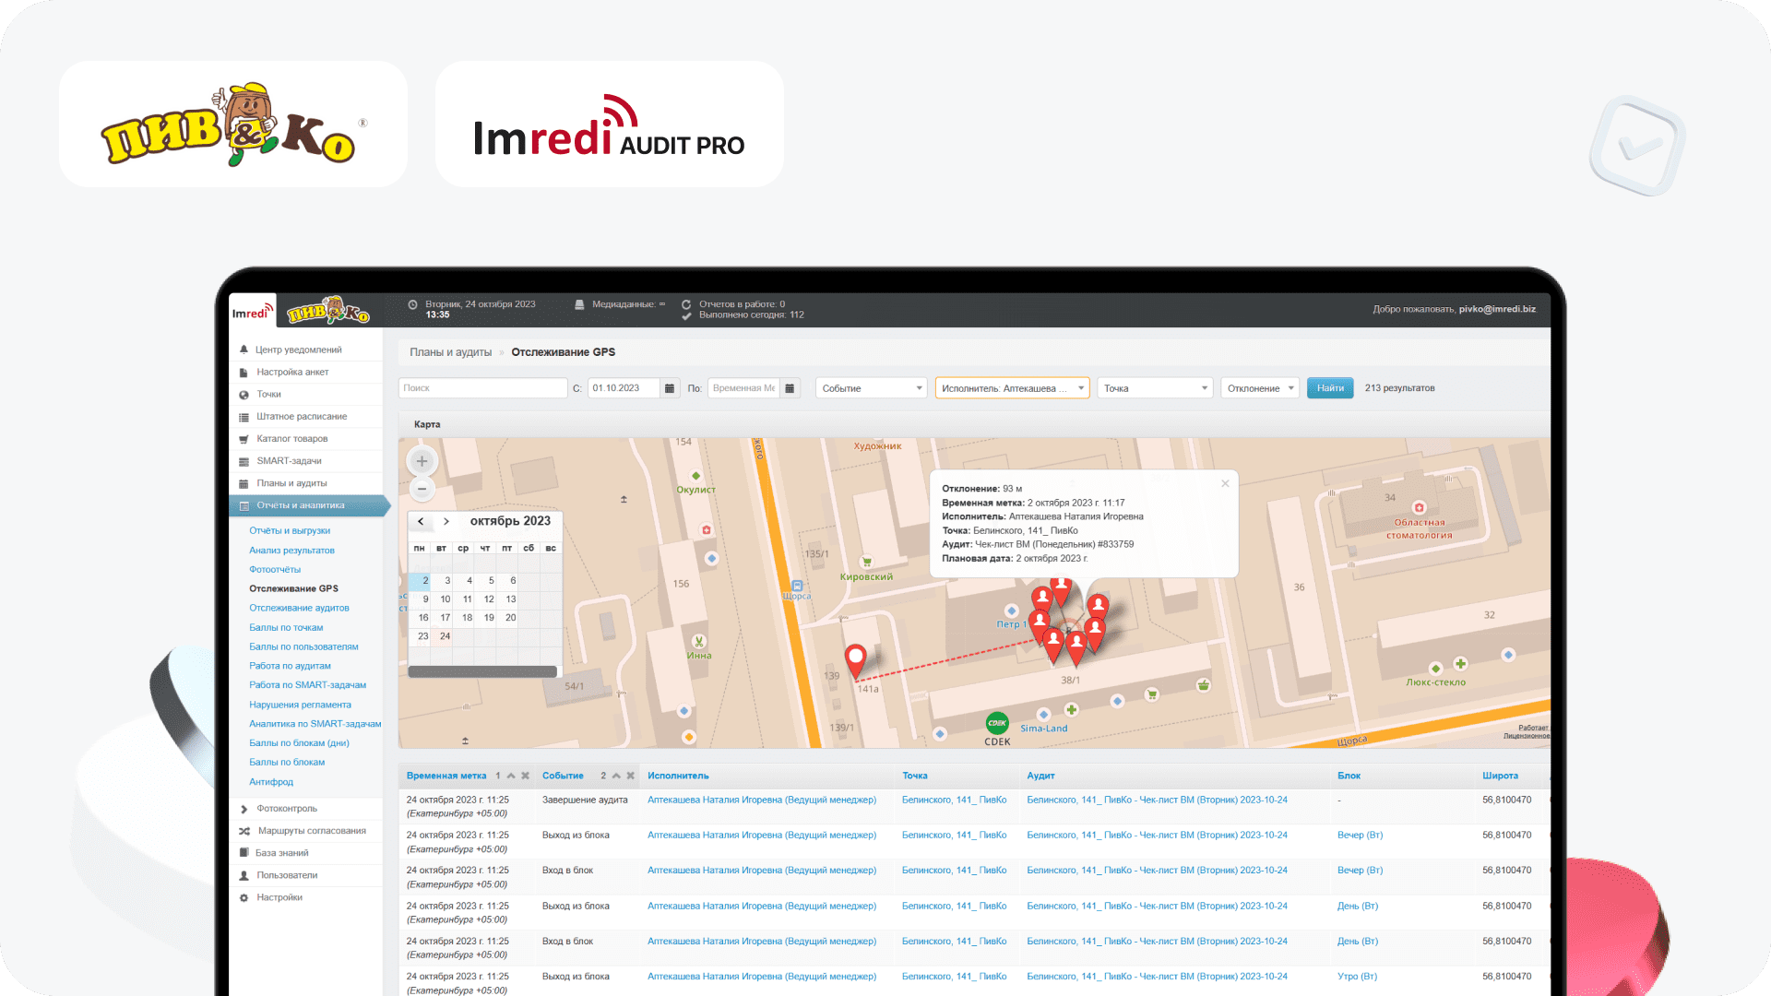
Task: Select October 24 in the calendar
Action: [445, 636]
